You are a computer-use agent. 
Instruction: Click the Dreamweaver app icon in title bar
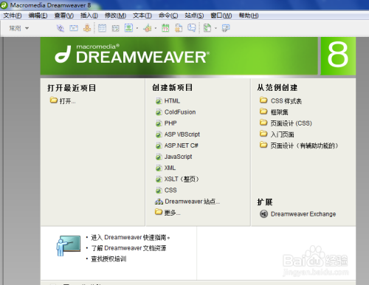pyautogui.click(x=4, y=5)
